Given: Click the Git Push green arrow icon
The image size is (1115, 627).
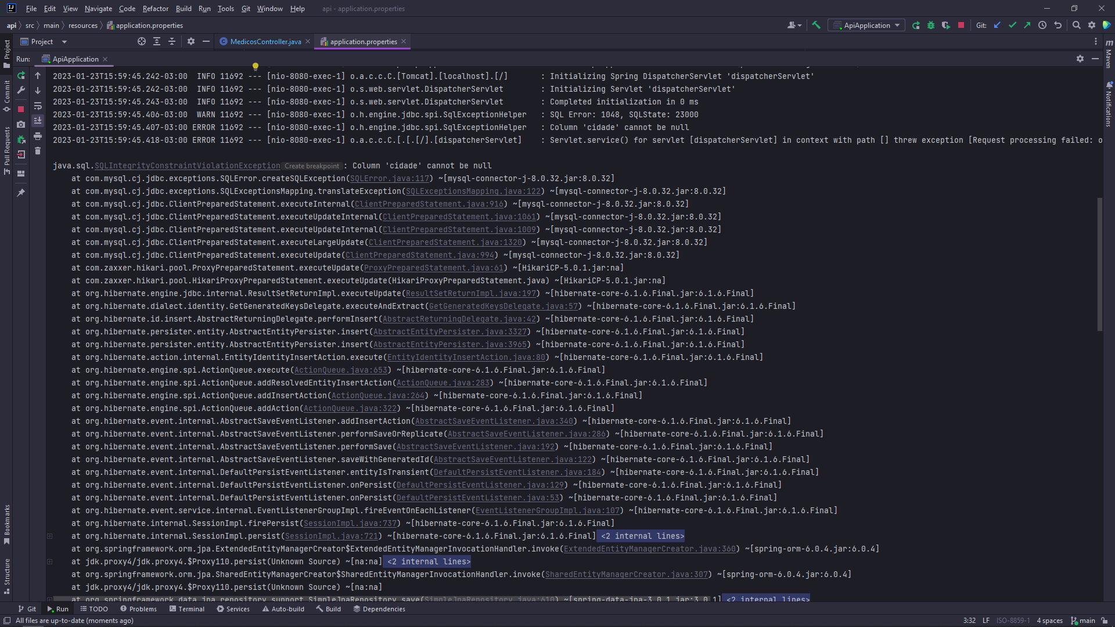Looking at the screenshot, I should [1027, 25].
